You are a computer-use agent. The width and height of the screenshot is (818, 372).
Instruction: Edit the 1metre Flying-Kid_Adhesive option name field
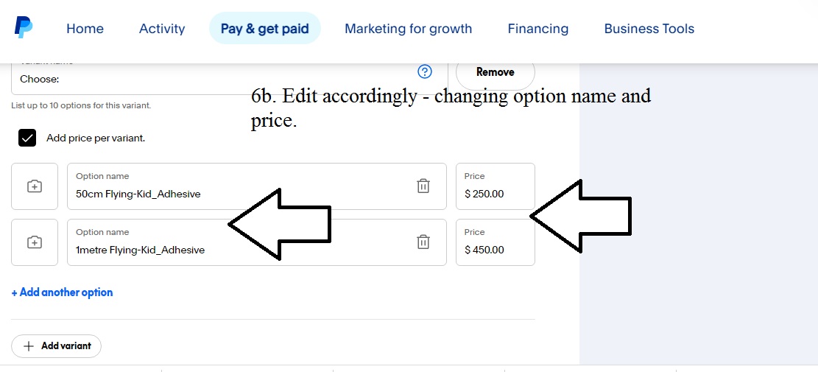click(x=257, y=242)
